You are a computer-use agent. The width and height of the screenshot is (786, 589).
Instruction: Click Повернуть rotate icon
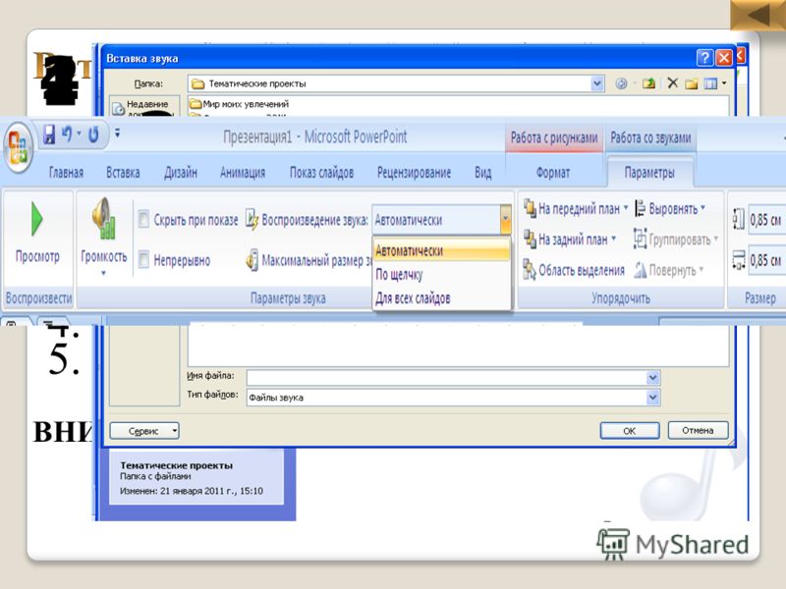641,270
